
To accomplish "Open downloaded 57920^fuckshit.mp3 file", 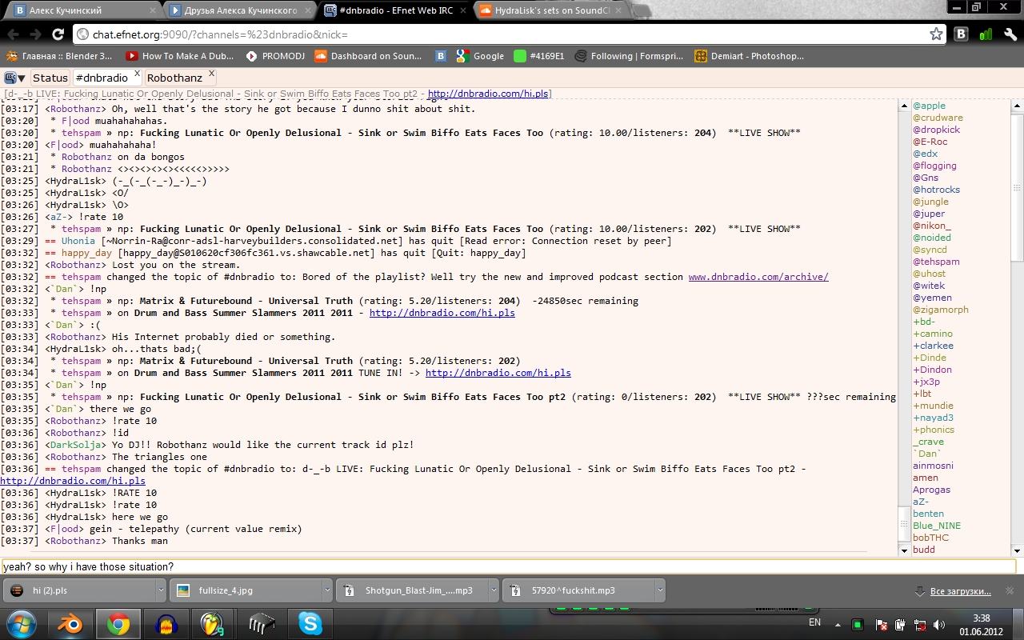I will [578, 590].
